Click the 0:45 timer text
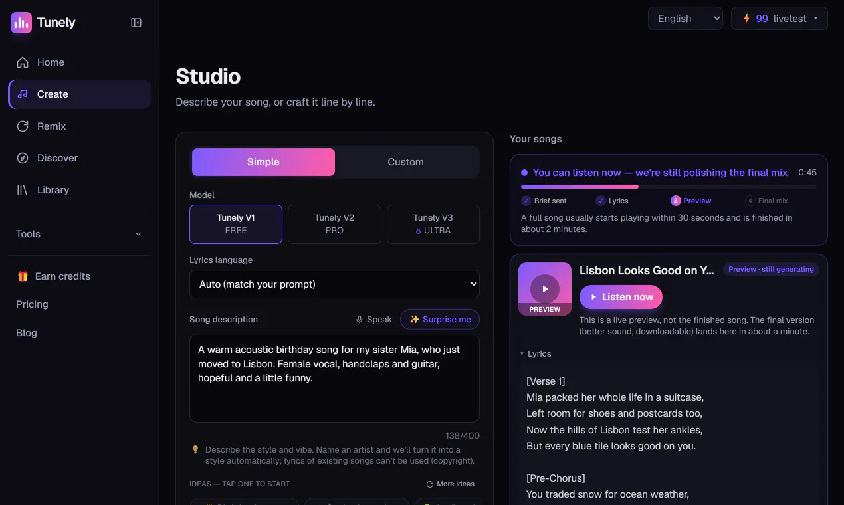Screen dimensions: 844x505 click(807, 173)
